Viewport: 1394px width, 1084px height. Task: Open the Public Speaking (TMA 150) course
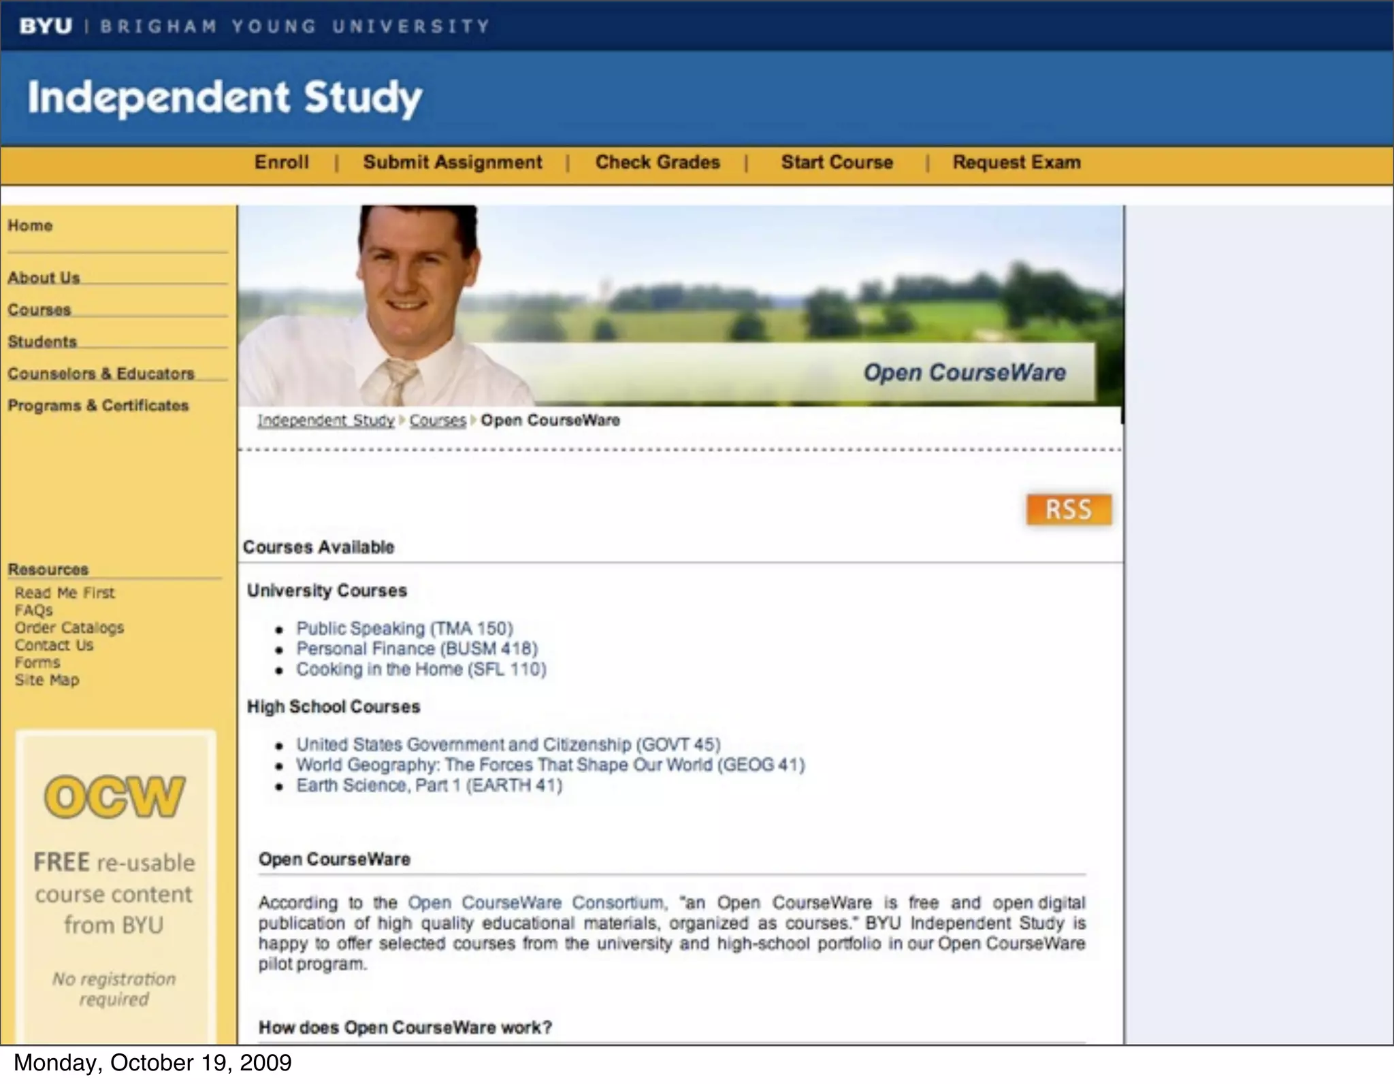coord(404,628)
